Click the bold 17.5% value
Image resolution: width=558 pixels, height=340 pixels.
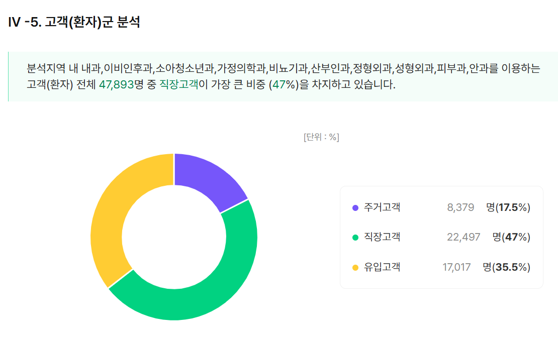[512, 207]
